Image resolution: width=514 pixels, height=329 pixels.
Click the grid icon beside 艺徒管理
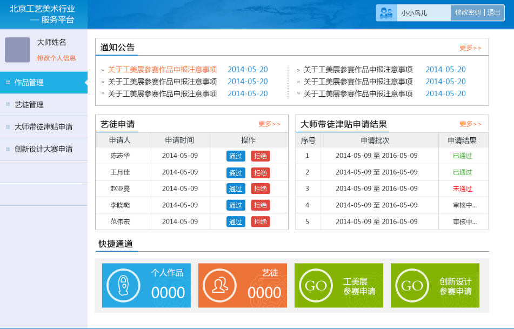8,105
